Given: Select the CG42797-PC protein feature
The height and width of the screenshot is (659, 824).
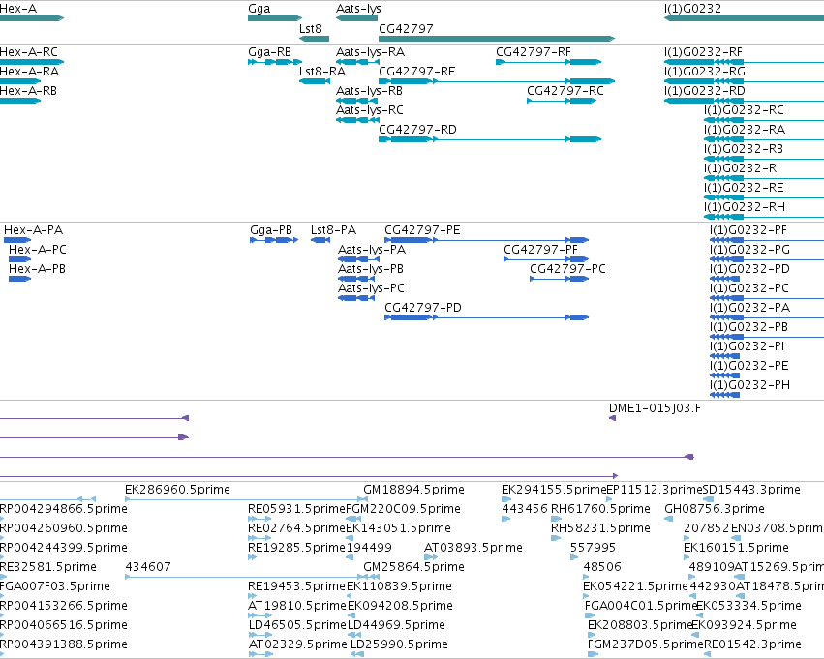Looking at the screenshot, I should (559, 279).
